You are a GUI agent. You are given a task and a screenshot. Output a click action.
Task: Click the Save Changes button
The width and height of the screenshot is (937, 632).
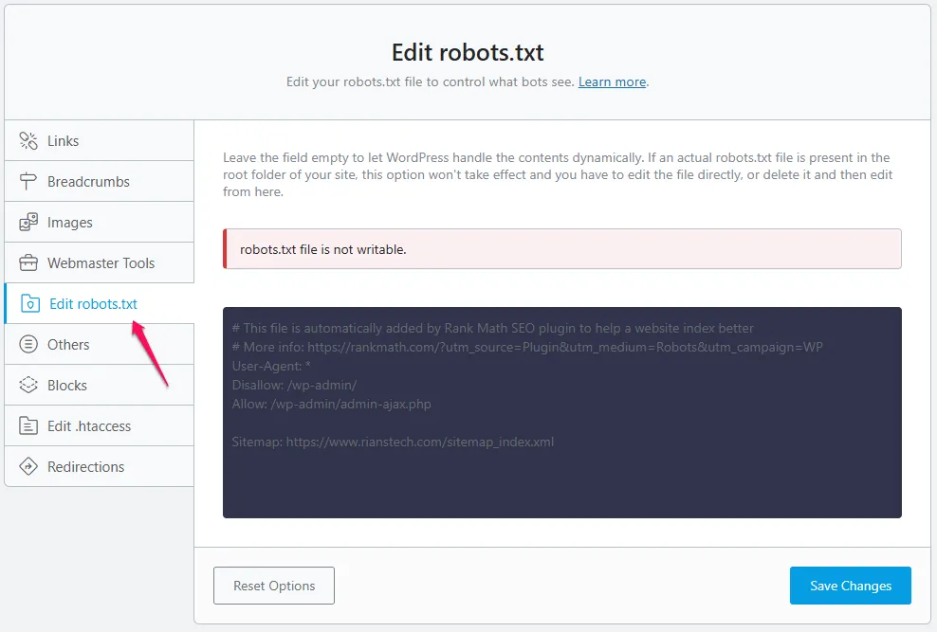pyautogui.click(x=850, y=586)
